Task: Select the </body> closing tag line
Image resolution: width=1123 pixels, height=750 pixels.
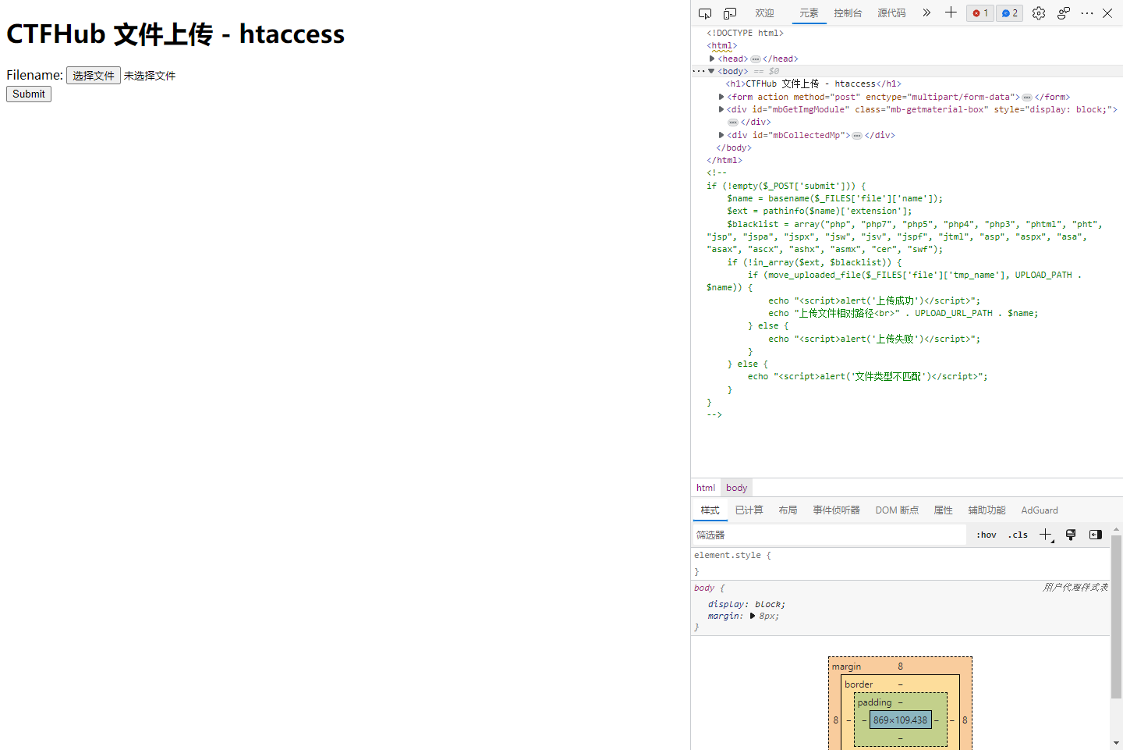Action: pos(734,148)
